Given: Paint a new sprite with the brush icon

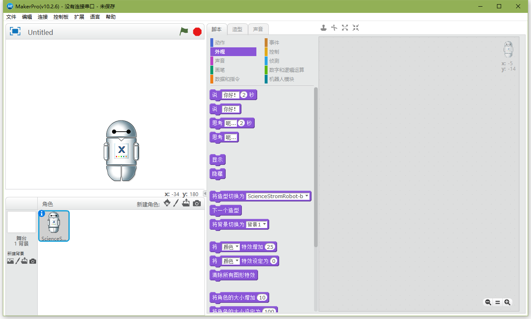Looking at the screenshot, I should [x=176, y=203].
